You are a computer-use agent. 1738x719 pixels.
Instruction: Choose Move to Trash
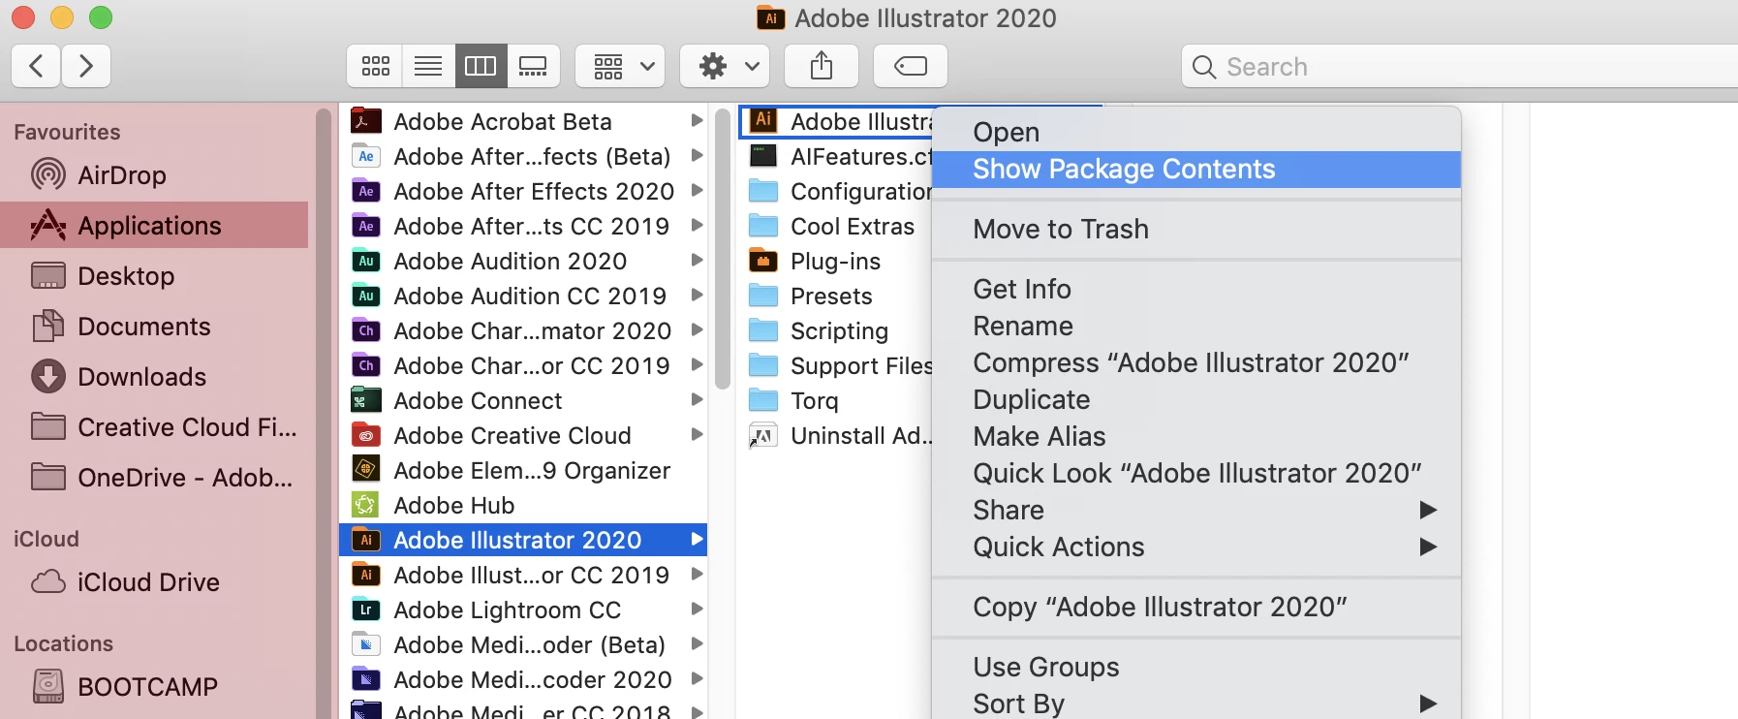(x=1196, y=230)
